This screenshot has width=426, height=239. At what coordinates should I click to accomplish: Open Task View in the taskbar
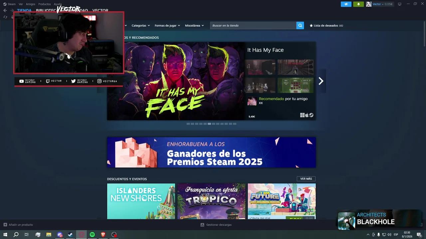[27, 235]
